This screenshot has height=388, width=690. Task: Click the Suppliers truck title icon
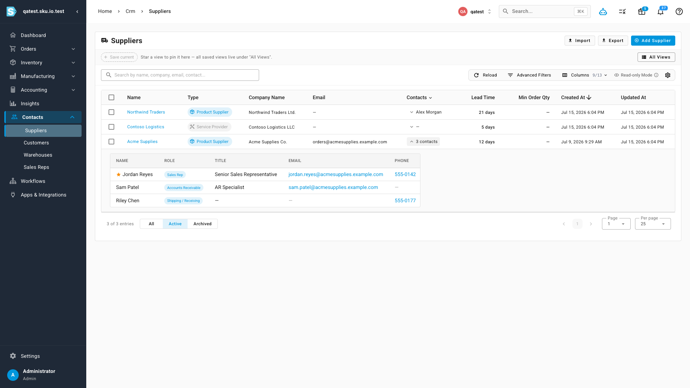(105, 41)
